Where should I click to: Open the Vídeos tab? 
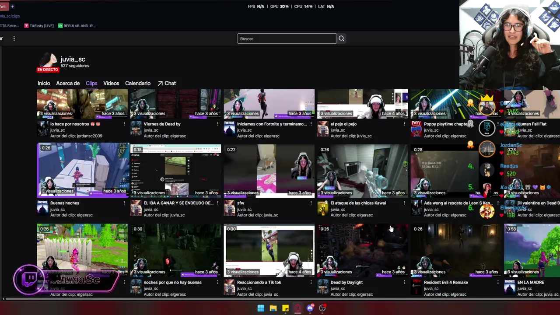pos(111,83)
